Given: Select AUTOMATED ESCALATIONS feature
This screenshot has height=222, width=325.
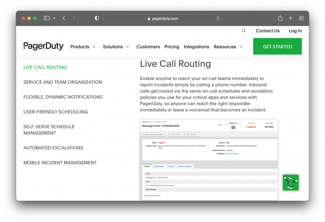Looking at the screenshot, I should (x=53, y=148).
